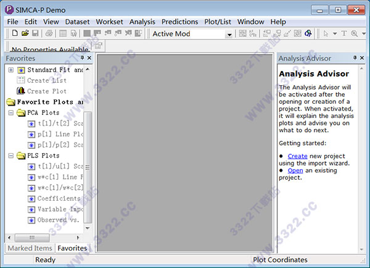The image size is (370, 268).
Task: Select Observed vs. plot item
Action: [x=54, y=220]
